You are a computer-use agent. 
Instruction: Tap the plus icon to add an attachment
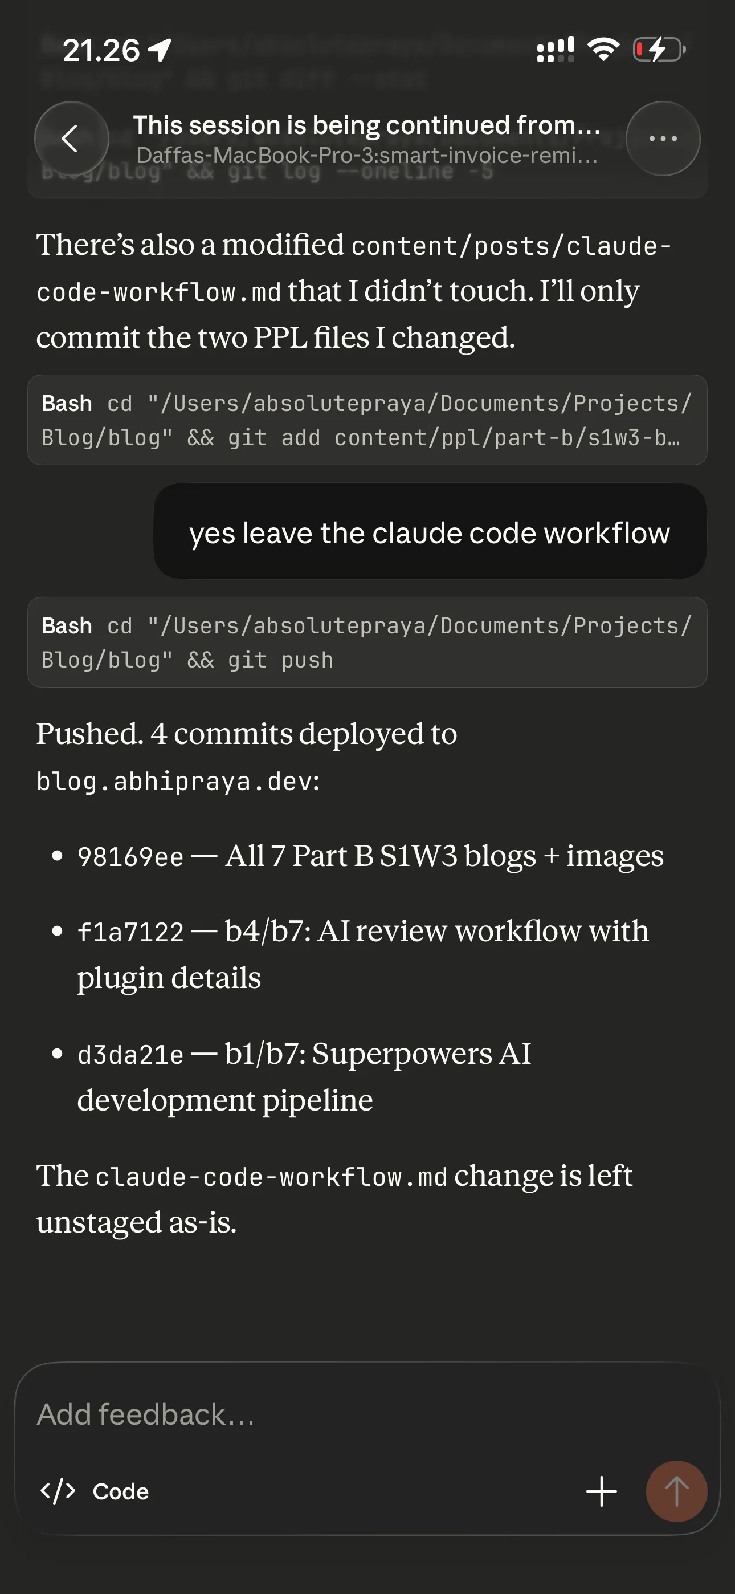coord(601,1491)
